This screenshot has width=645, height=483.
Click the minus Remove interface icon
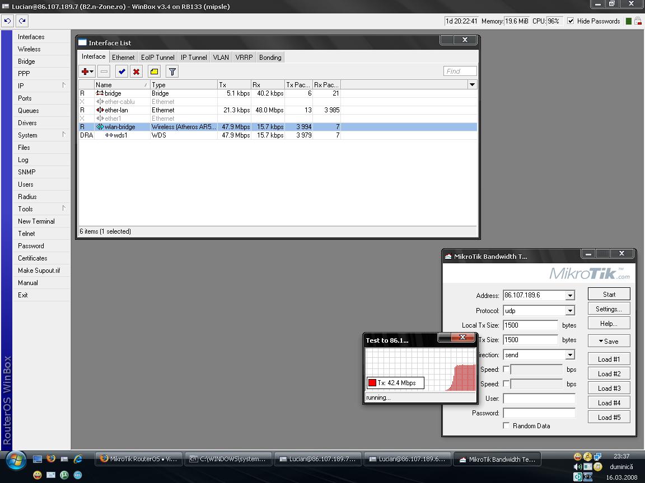(104, 72)
